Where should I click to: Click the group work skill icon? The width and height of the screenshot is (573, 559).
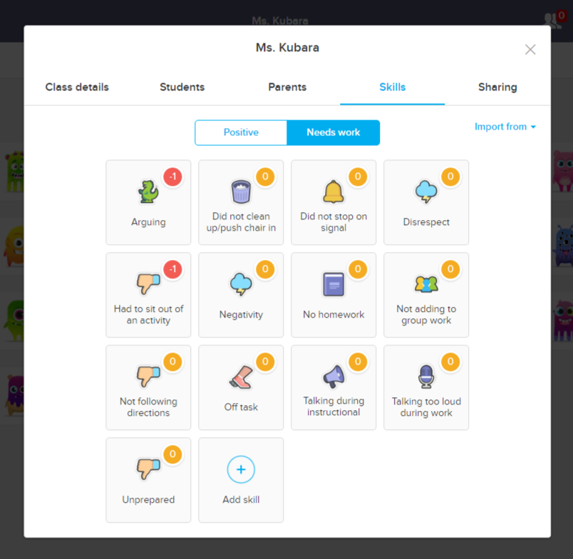pyautogui.click(x=425, y=282)
